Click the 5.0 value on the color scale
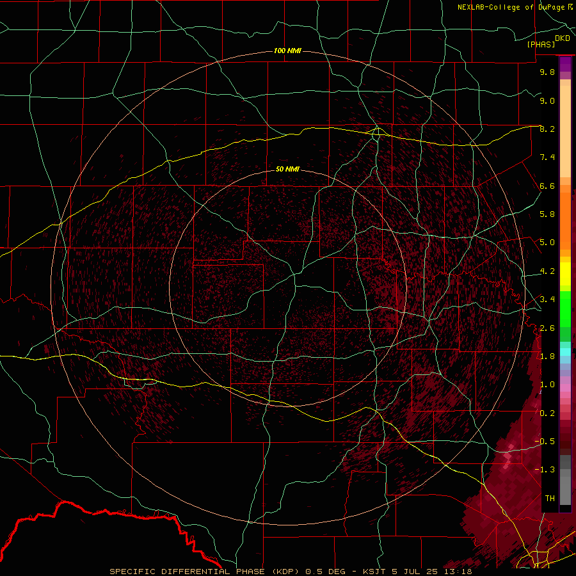This screenshot has height=576, width=576. tap(547, 243)
